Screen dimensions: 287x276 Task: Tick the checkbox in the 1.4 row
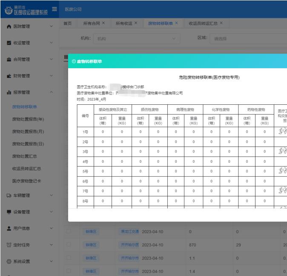coord(68,271)
